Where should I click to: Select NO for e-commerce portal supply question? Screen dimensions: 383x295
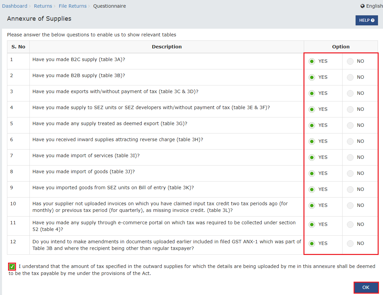tap(350, 225)
